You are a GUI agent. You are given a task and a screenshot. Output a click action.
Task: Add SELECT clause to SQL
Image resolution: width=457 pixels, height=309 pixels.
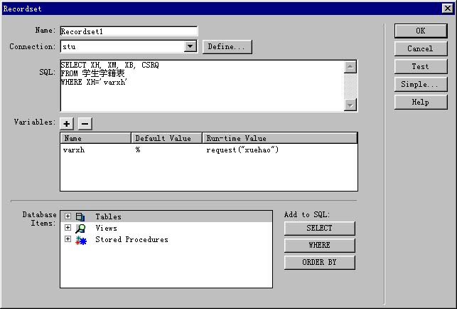pyautogui.click(x=319, y=228)
